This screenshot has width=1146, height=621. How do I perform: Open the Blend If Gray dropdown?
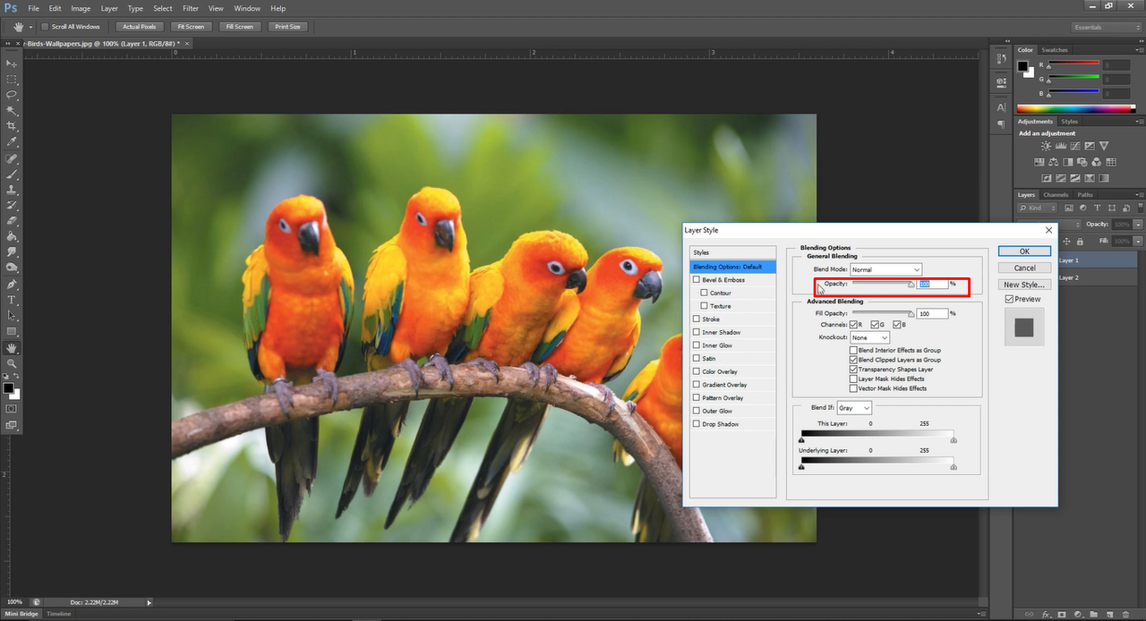tap(853, 408)
